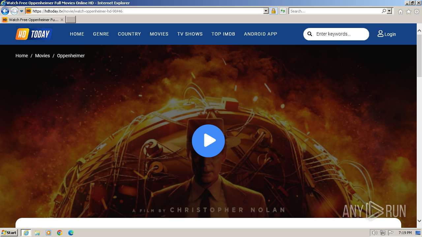Open the HOME nav item
This screenshot has width=422, height=237.
[x=77, y=34]
